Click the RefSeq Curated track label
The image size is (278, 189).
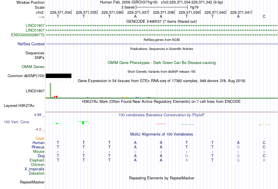(31, 44)
